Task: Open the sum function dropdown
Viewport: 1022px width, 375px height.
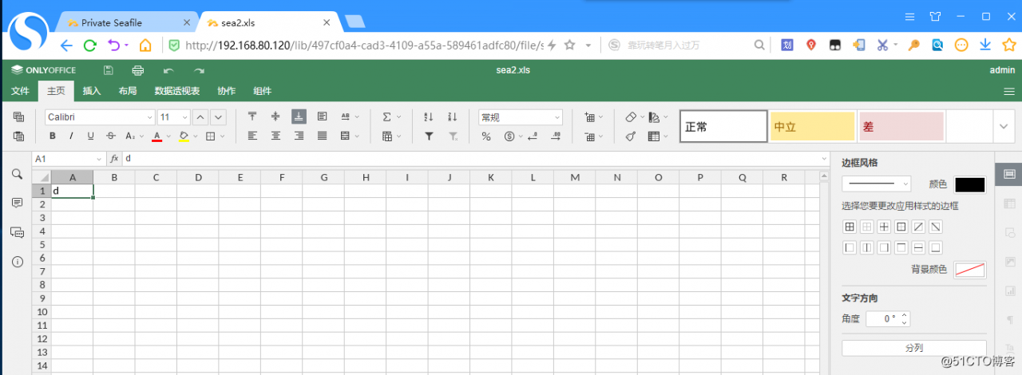Action: click(x=398, y=116)
